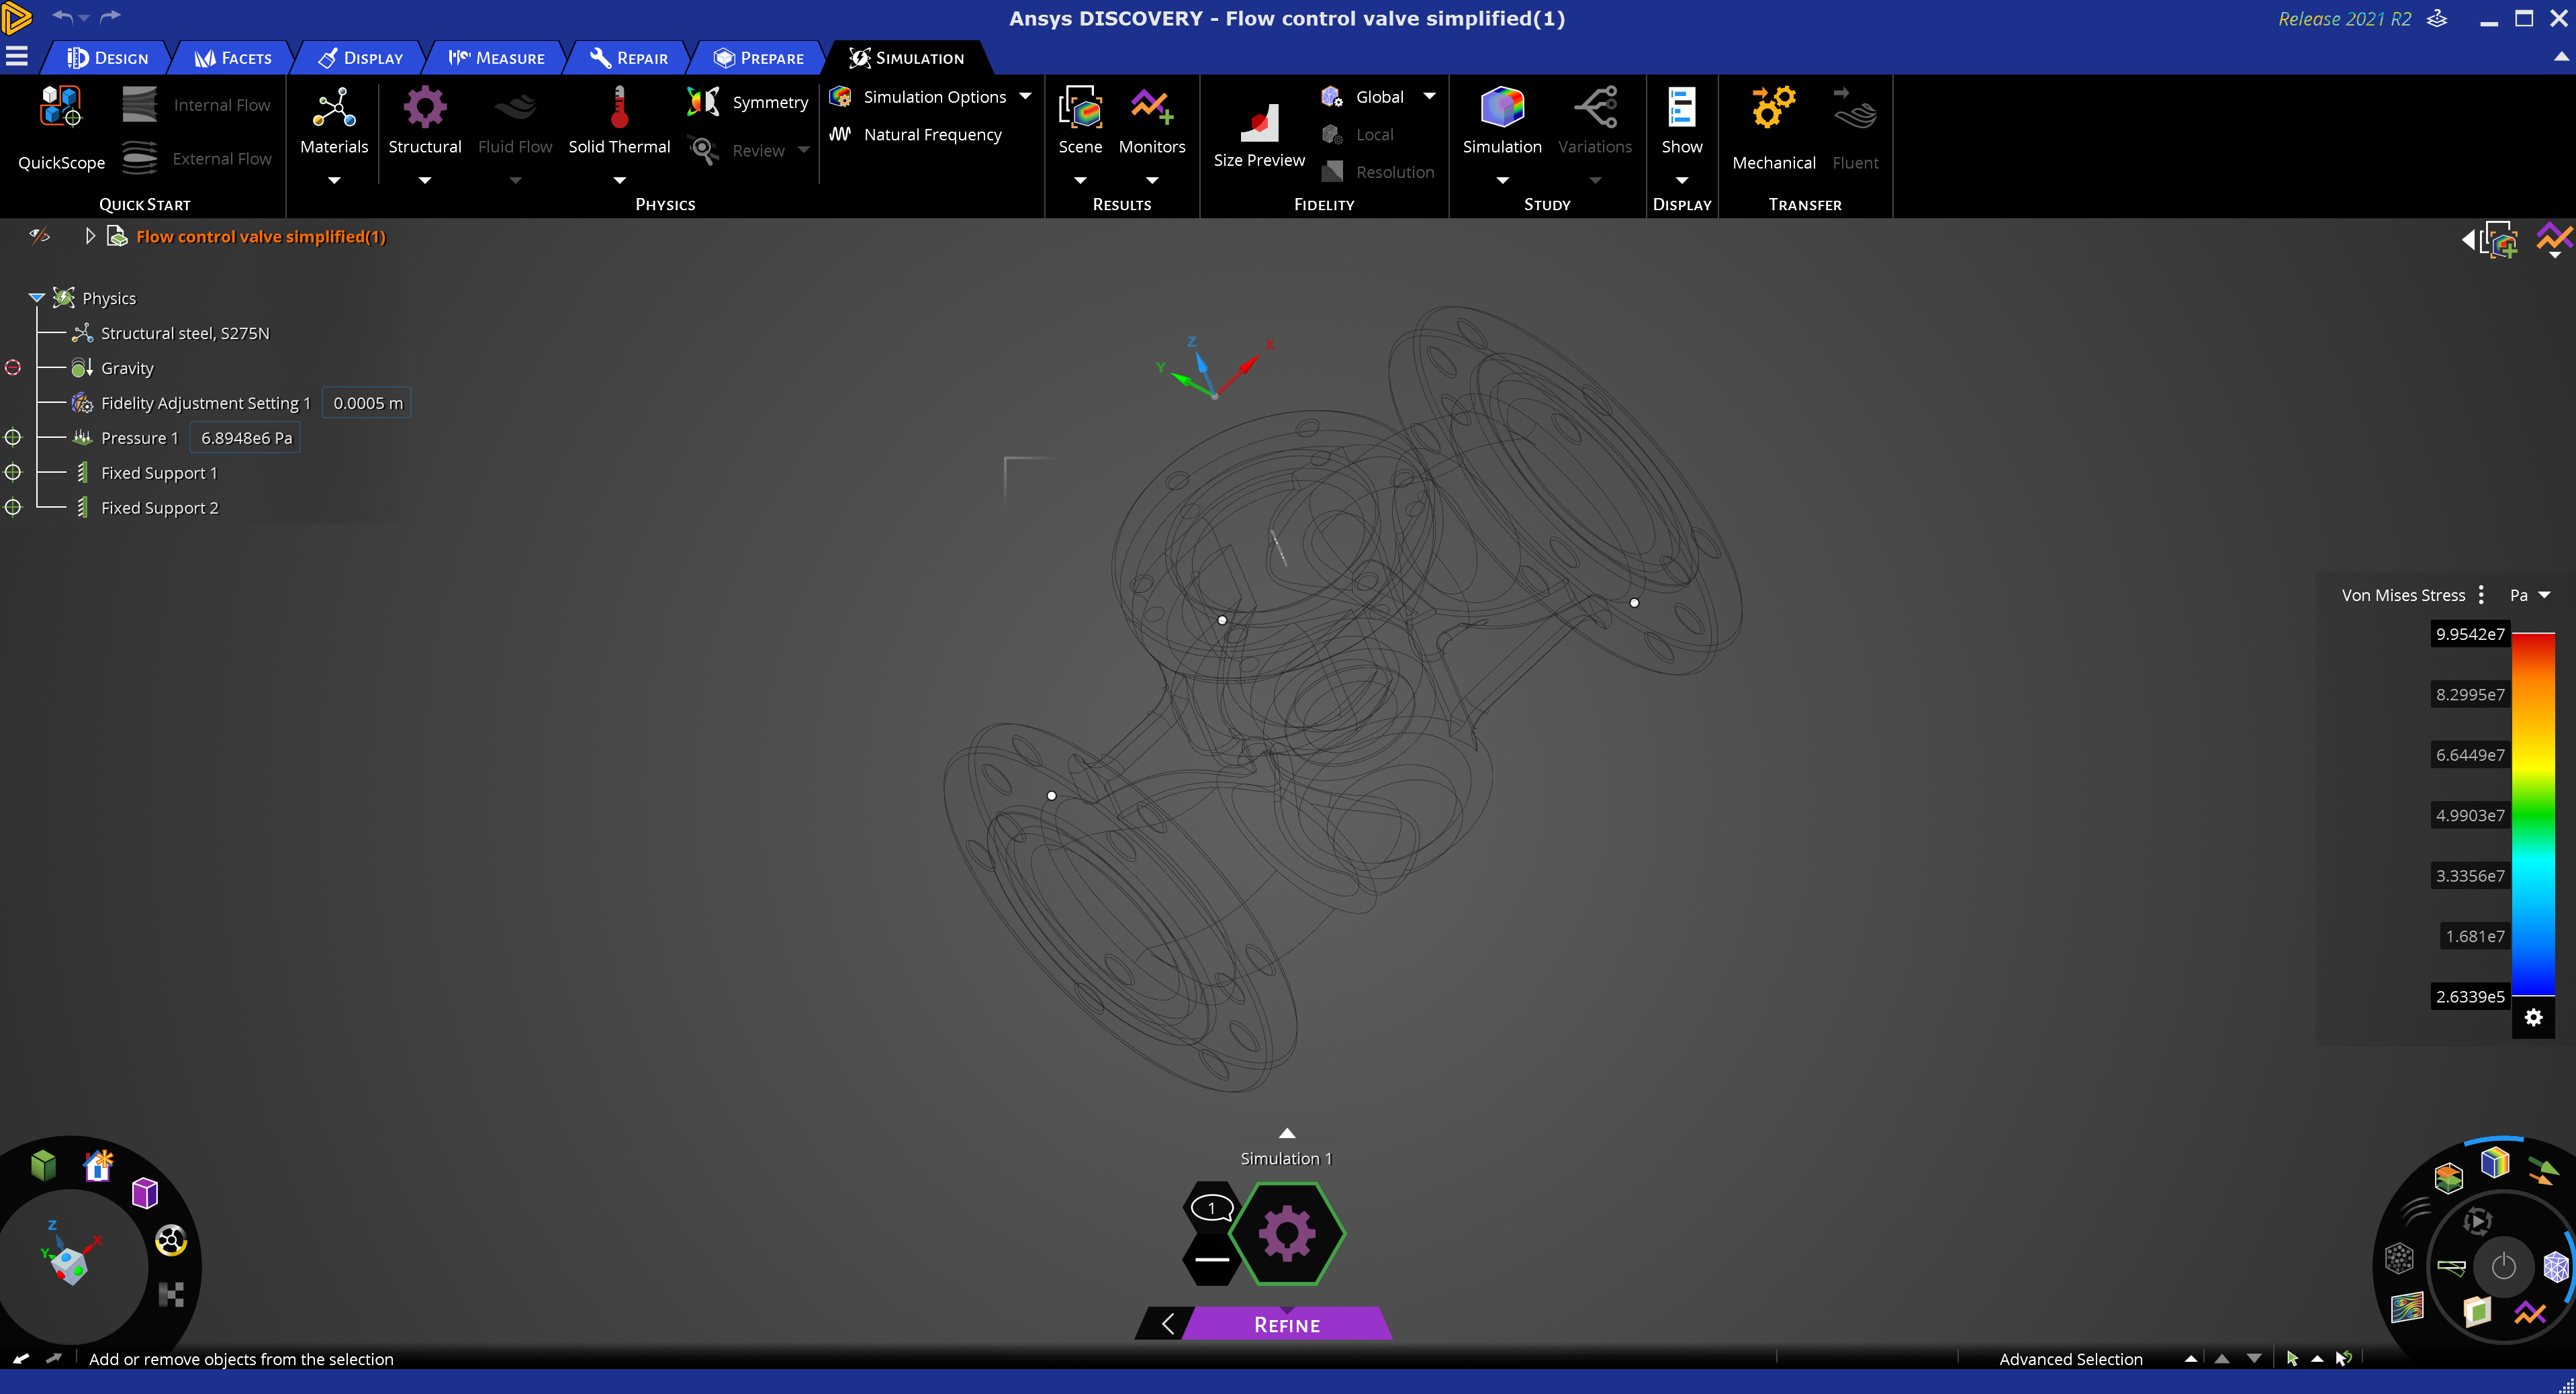
Task: Click the rainbow contour cube icon
Action: [2495, 1163]
